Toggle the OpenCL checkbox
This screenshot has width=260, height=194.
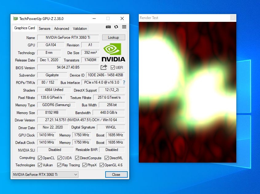pos(40,158)
